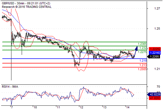This screenshot has width=163, height=110.
Task: Click the red 1.22252 price label
Action: click(x=155, y=49)
